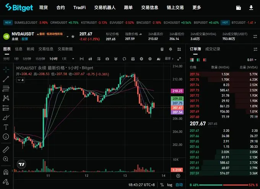Select the text annotation tool

(x=6, y=127)
